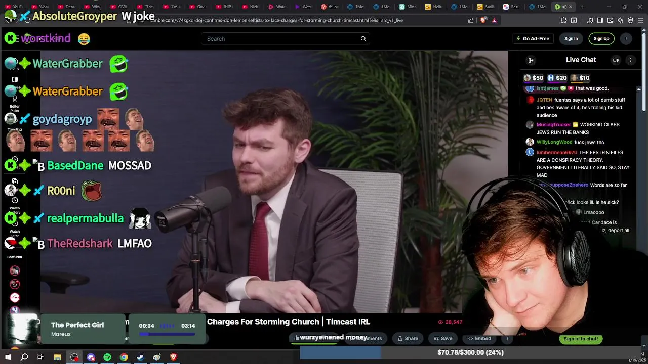The height and width of the screenshot is (364, 648).
Task: Select the $10 rant badge
Action: click(580, 78)
